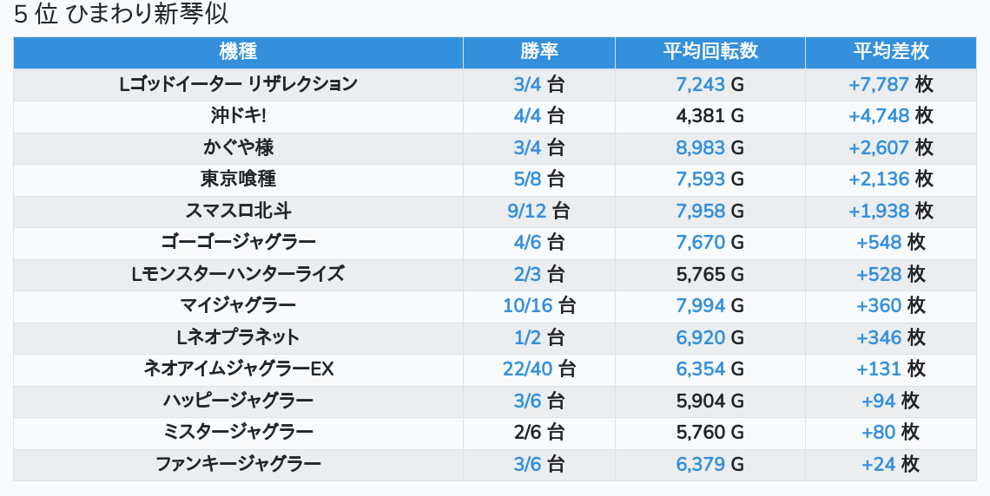Select the ハッピージャグラー machine name
Viewport: 990px width, 496px height.
[238, 401]
